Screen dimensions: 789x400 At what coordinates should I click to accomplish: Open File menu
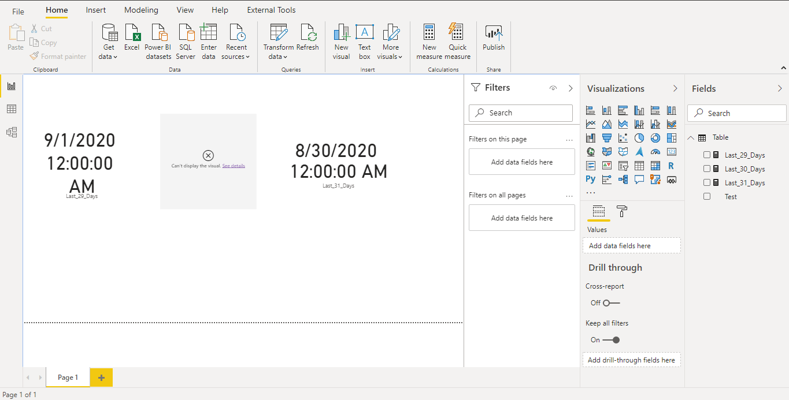[18, 11]
